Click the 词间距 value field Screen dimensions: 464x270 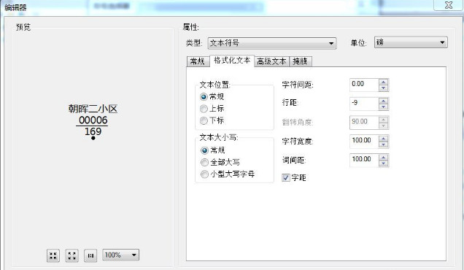click(x=364, y=160)
